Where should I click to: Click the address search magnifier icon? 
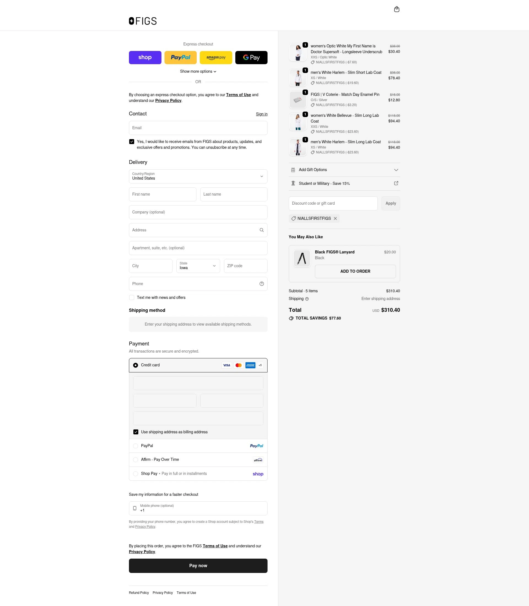coord(261,230)
